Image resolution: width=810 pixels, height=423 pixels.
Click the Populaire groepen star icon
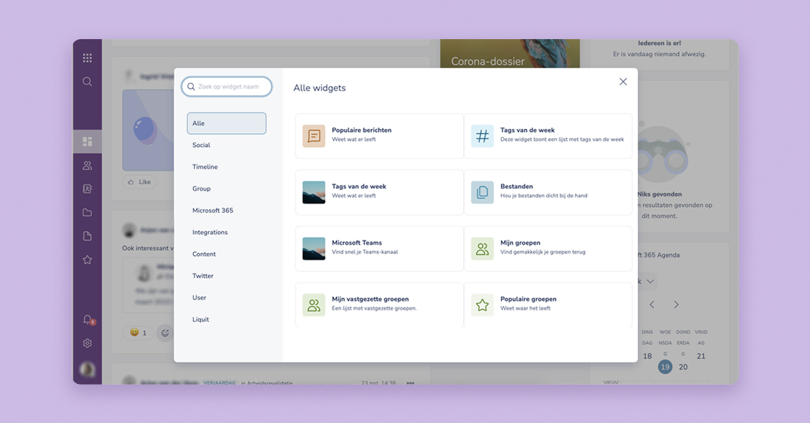482,305
